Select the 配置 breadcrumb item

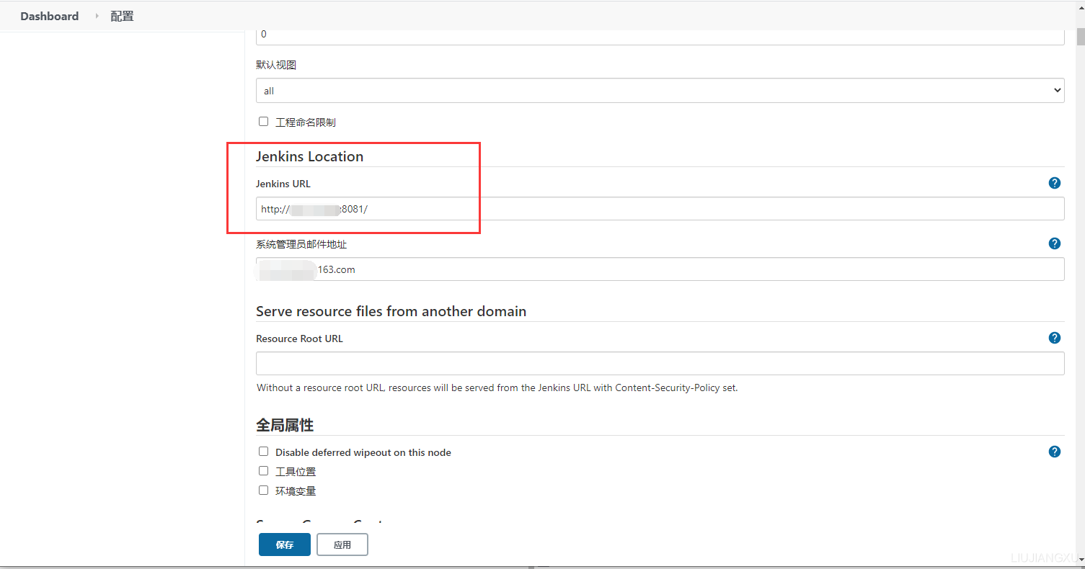tap(122, 16)
